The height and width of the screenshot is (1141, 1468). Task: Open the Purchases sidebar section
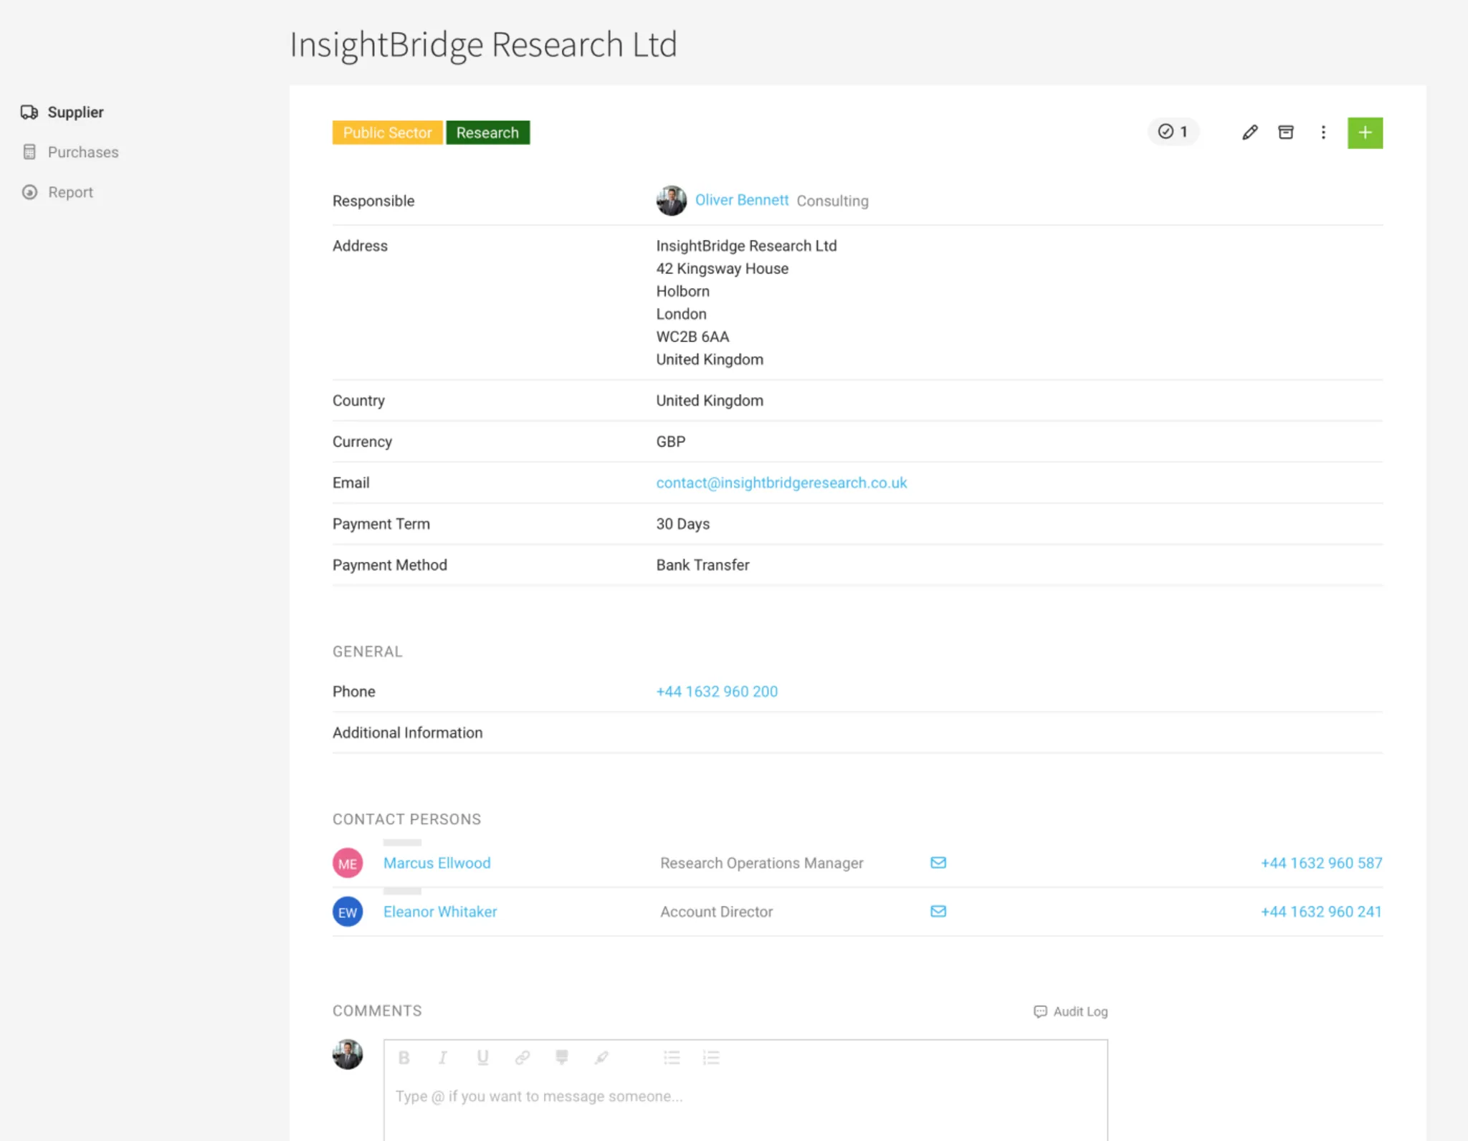pyautogui.click(x=70, y=152)
